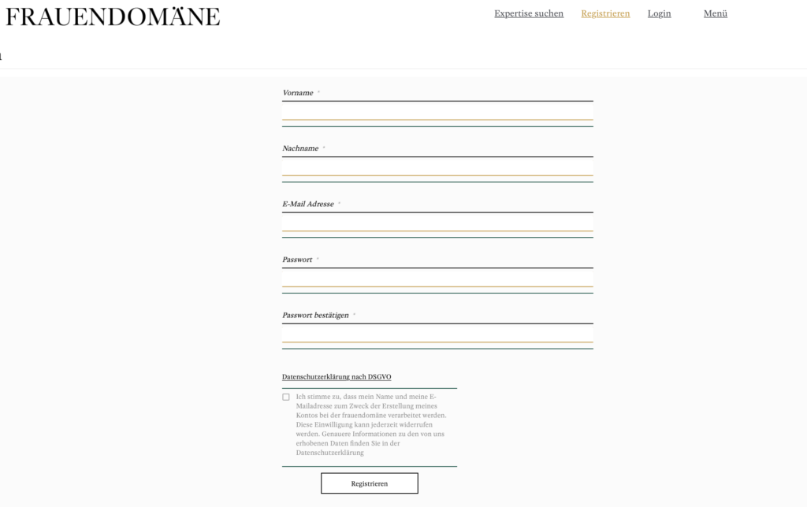Click the consent text starting 'Ich stimme zu'

pyautogui.click(x=370, y=415)
